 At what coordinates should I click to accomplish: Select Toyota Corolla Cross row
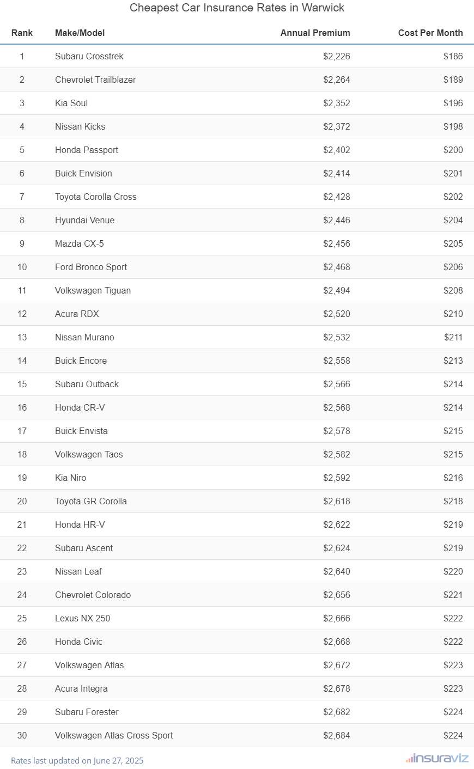pos(96,197)
